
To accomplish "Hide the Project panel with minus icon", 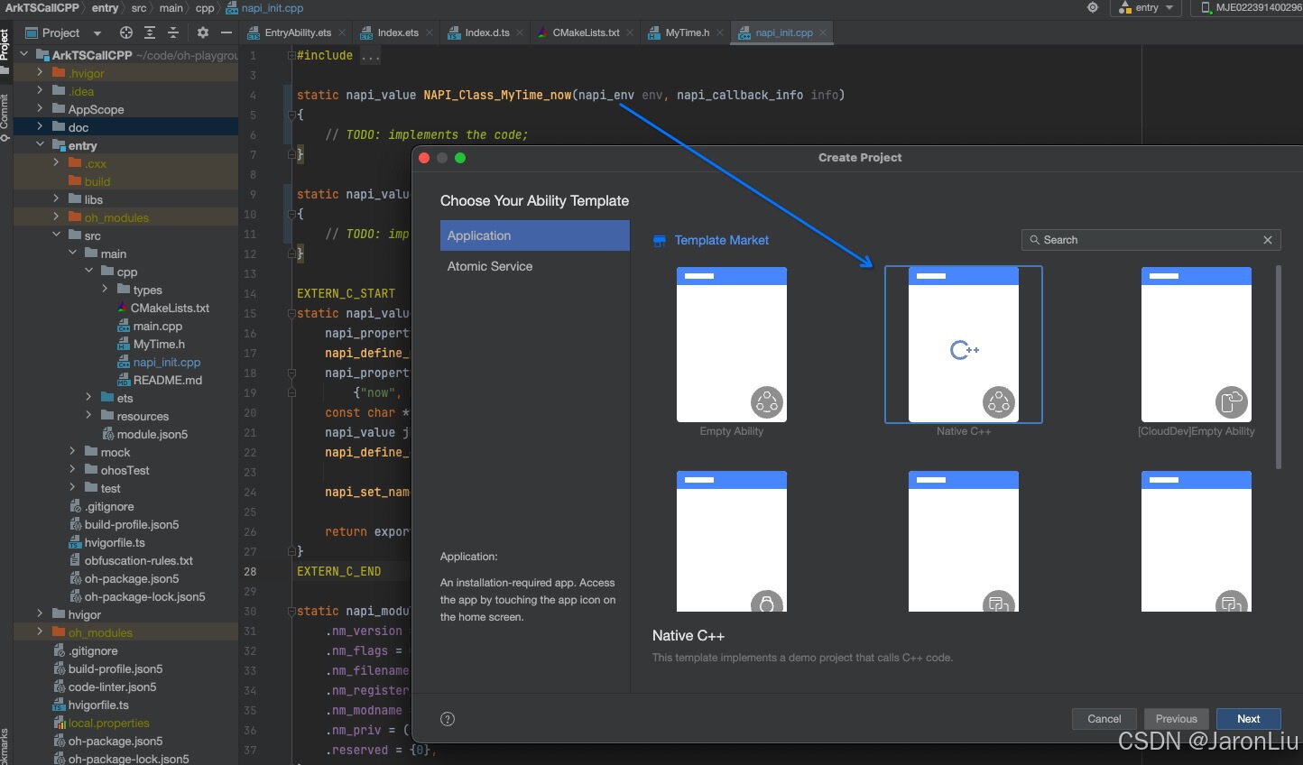I will click(226, 32).
